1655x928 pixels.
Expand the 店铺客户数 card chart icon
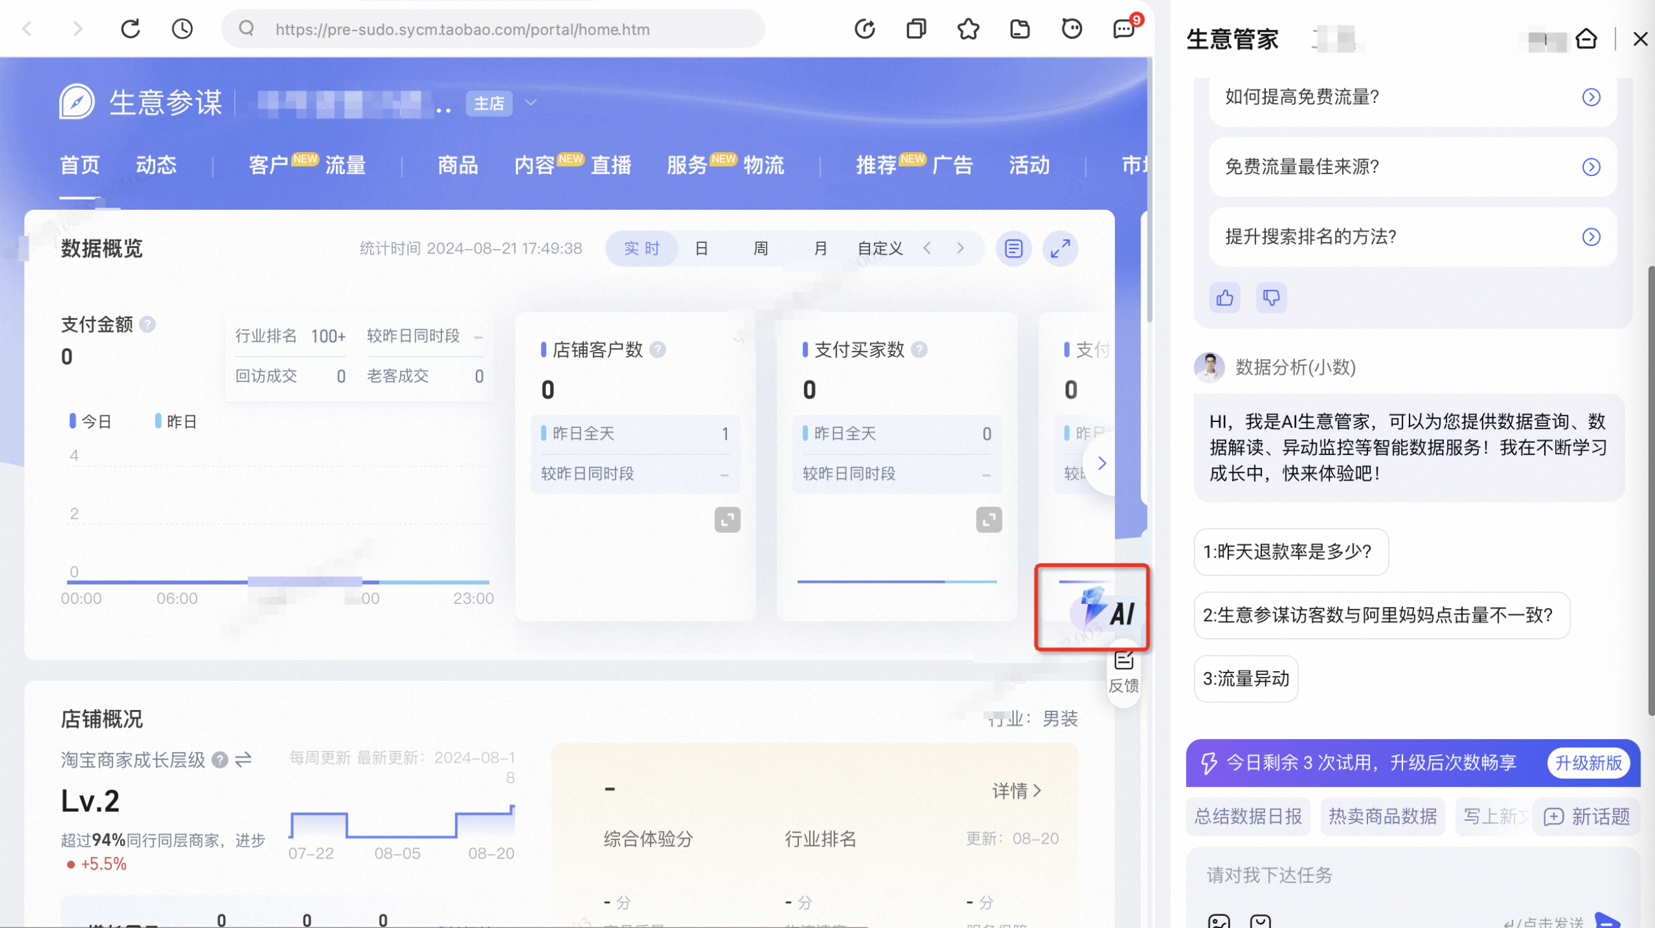coord(727,519)
